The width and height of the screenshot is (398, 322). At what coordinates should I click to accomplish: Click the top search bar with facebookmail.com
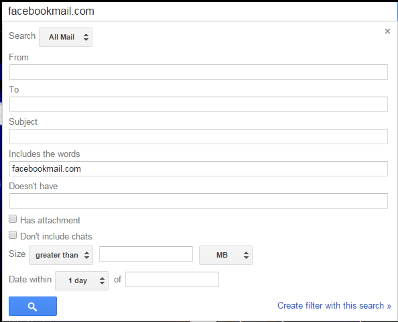pyautogui.click(x=200, y=11)
